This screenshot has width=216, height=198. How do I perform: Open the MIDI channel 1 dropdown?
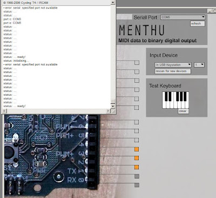[x=199, y=65]
